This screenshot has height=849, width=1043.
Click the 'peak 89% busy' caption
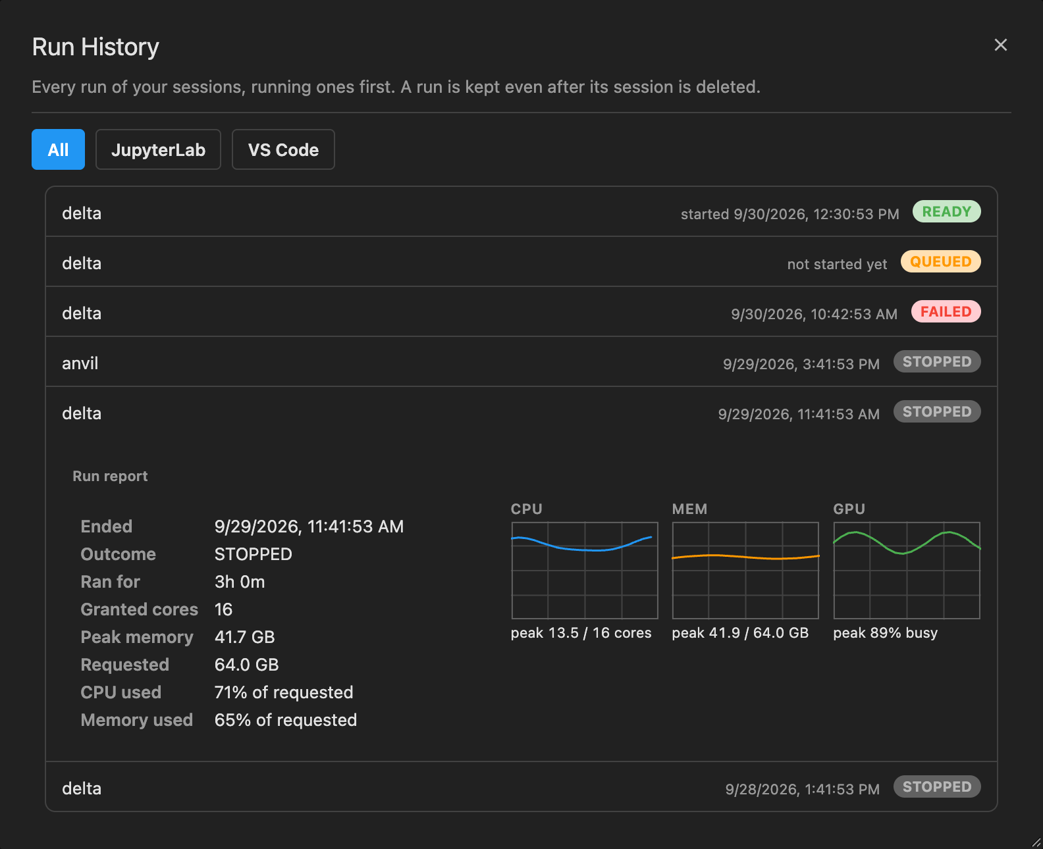coord(885,632)
